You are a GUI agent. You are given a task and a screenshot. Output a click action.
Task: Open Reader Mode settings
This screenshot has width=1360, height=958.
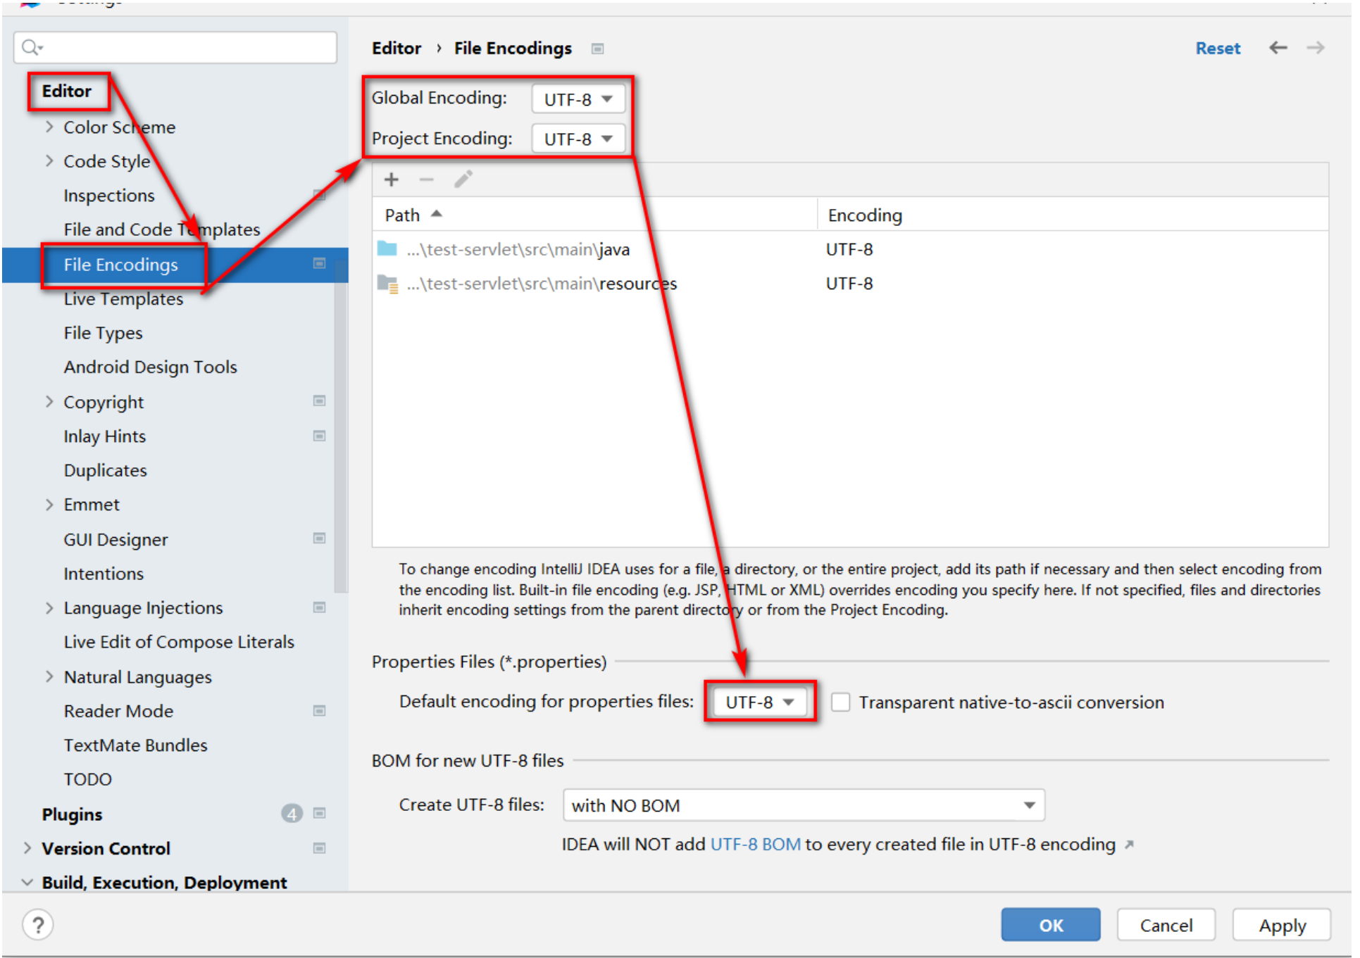point(118,711)
